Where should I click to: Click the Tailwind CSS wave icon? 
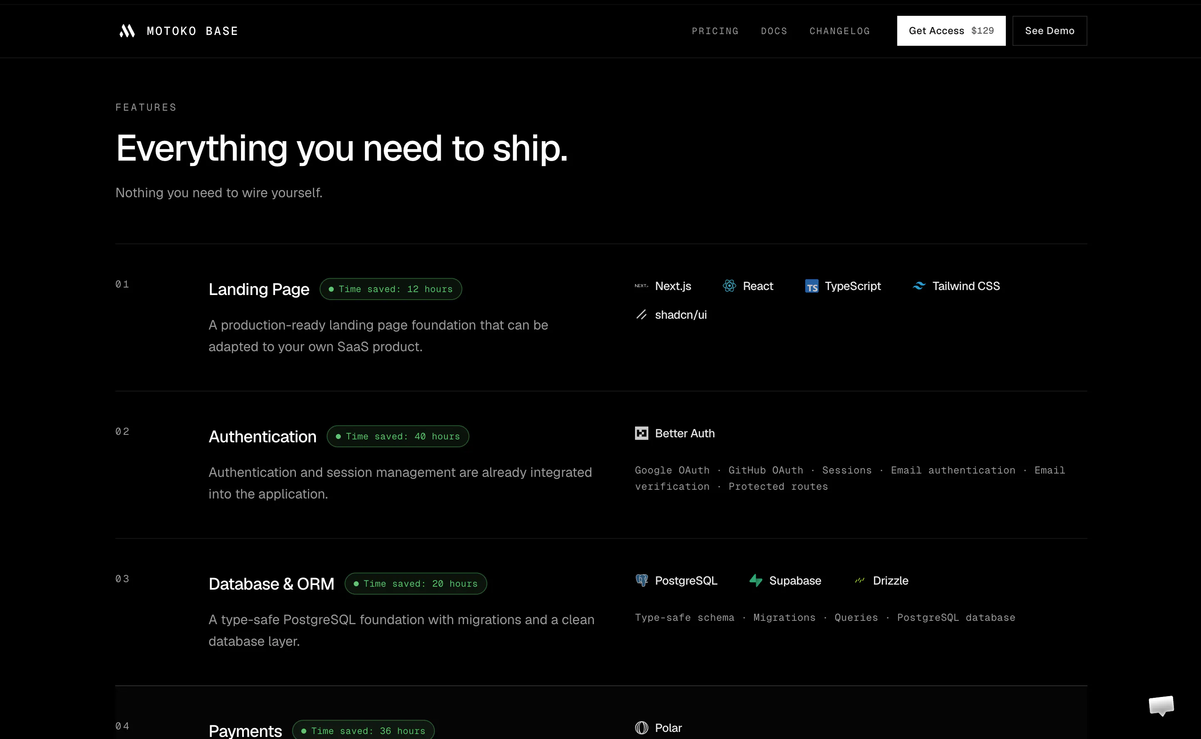pos(919,286)
